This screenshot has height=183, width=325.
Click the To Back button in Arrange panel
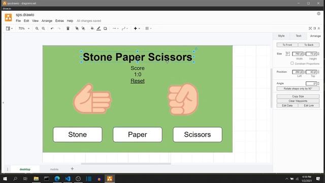(x=309, y=45)
